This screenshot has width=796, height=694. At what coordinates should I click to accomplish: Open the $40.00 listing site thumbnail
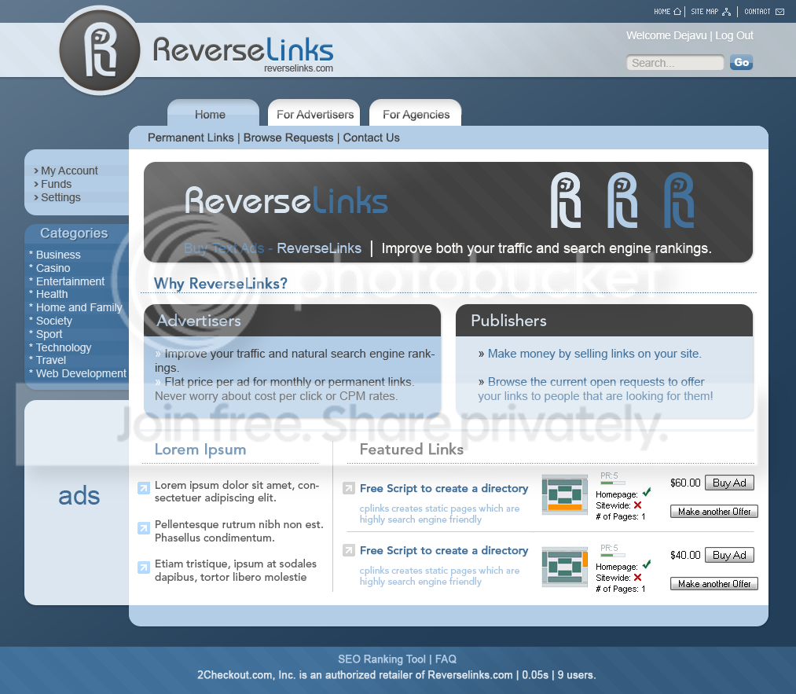tap(564, 567)
